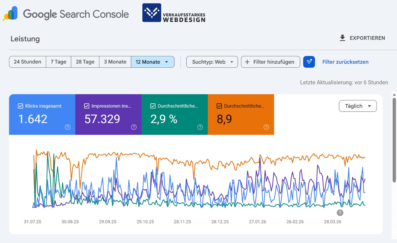
Task: Click the annotation marker 1 on the chart
Action: coord(340,213)
